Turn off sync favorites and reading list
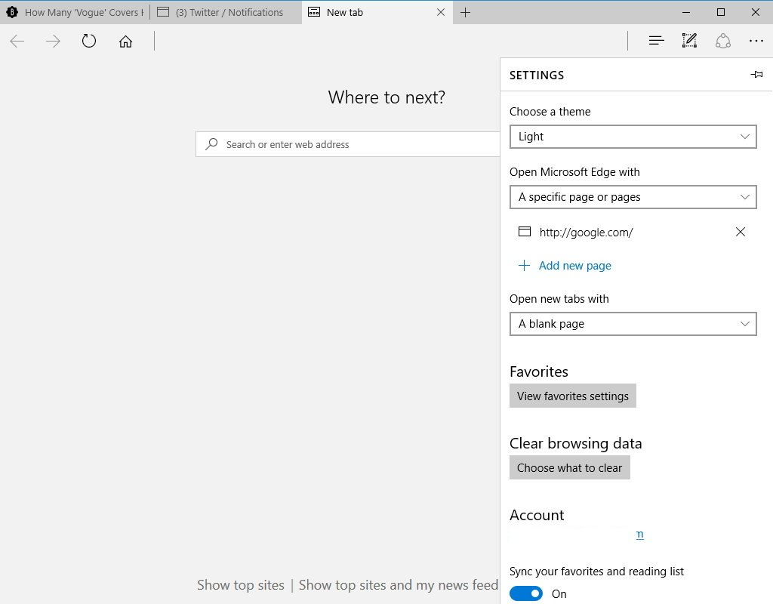This screenshot has height=604, width=773. pyautogui.click(x=525, y=593)
